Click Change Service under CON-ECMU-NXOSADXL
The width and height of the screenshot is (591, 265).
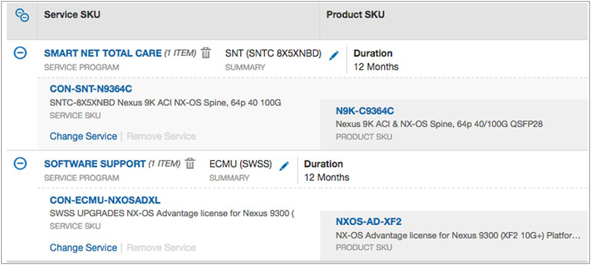[83, 247]
